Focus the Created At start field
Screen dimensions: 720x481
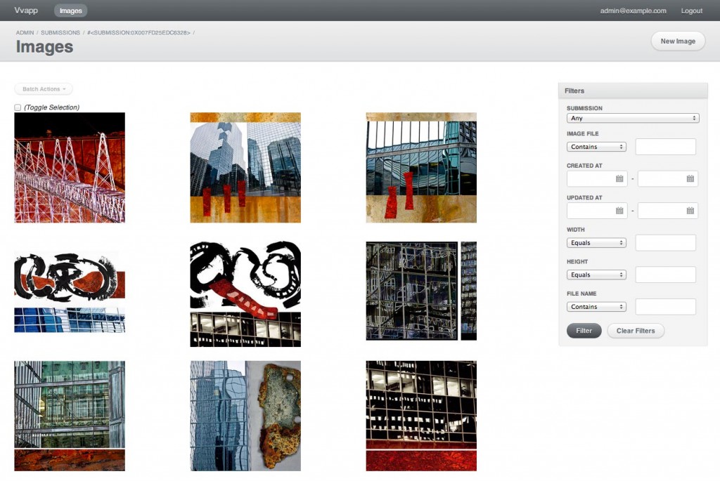(x=596, y=179)
